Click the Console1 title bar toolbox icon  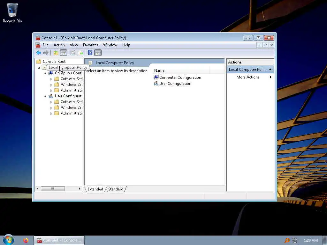tap(38, 38)
